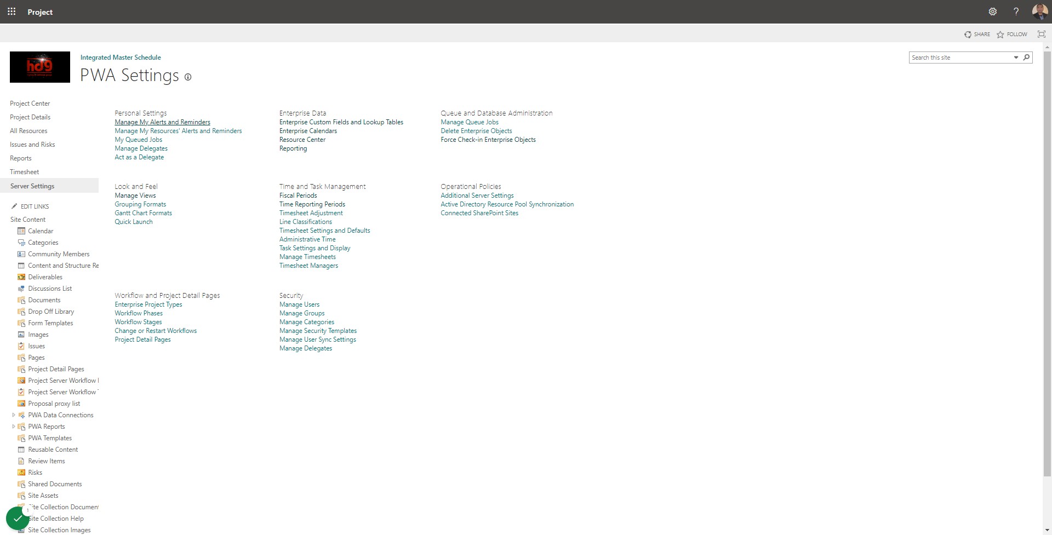
Task: Click the Issues list icon
Action: pos(21,346)
